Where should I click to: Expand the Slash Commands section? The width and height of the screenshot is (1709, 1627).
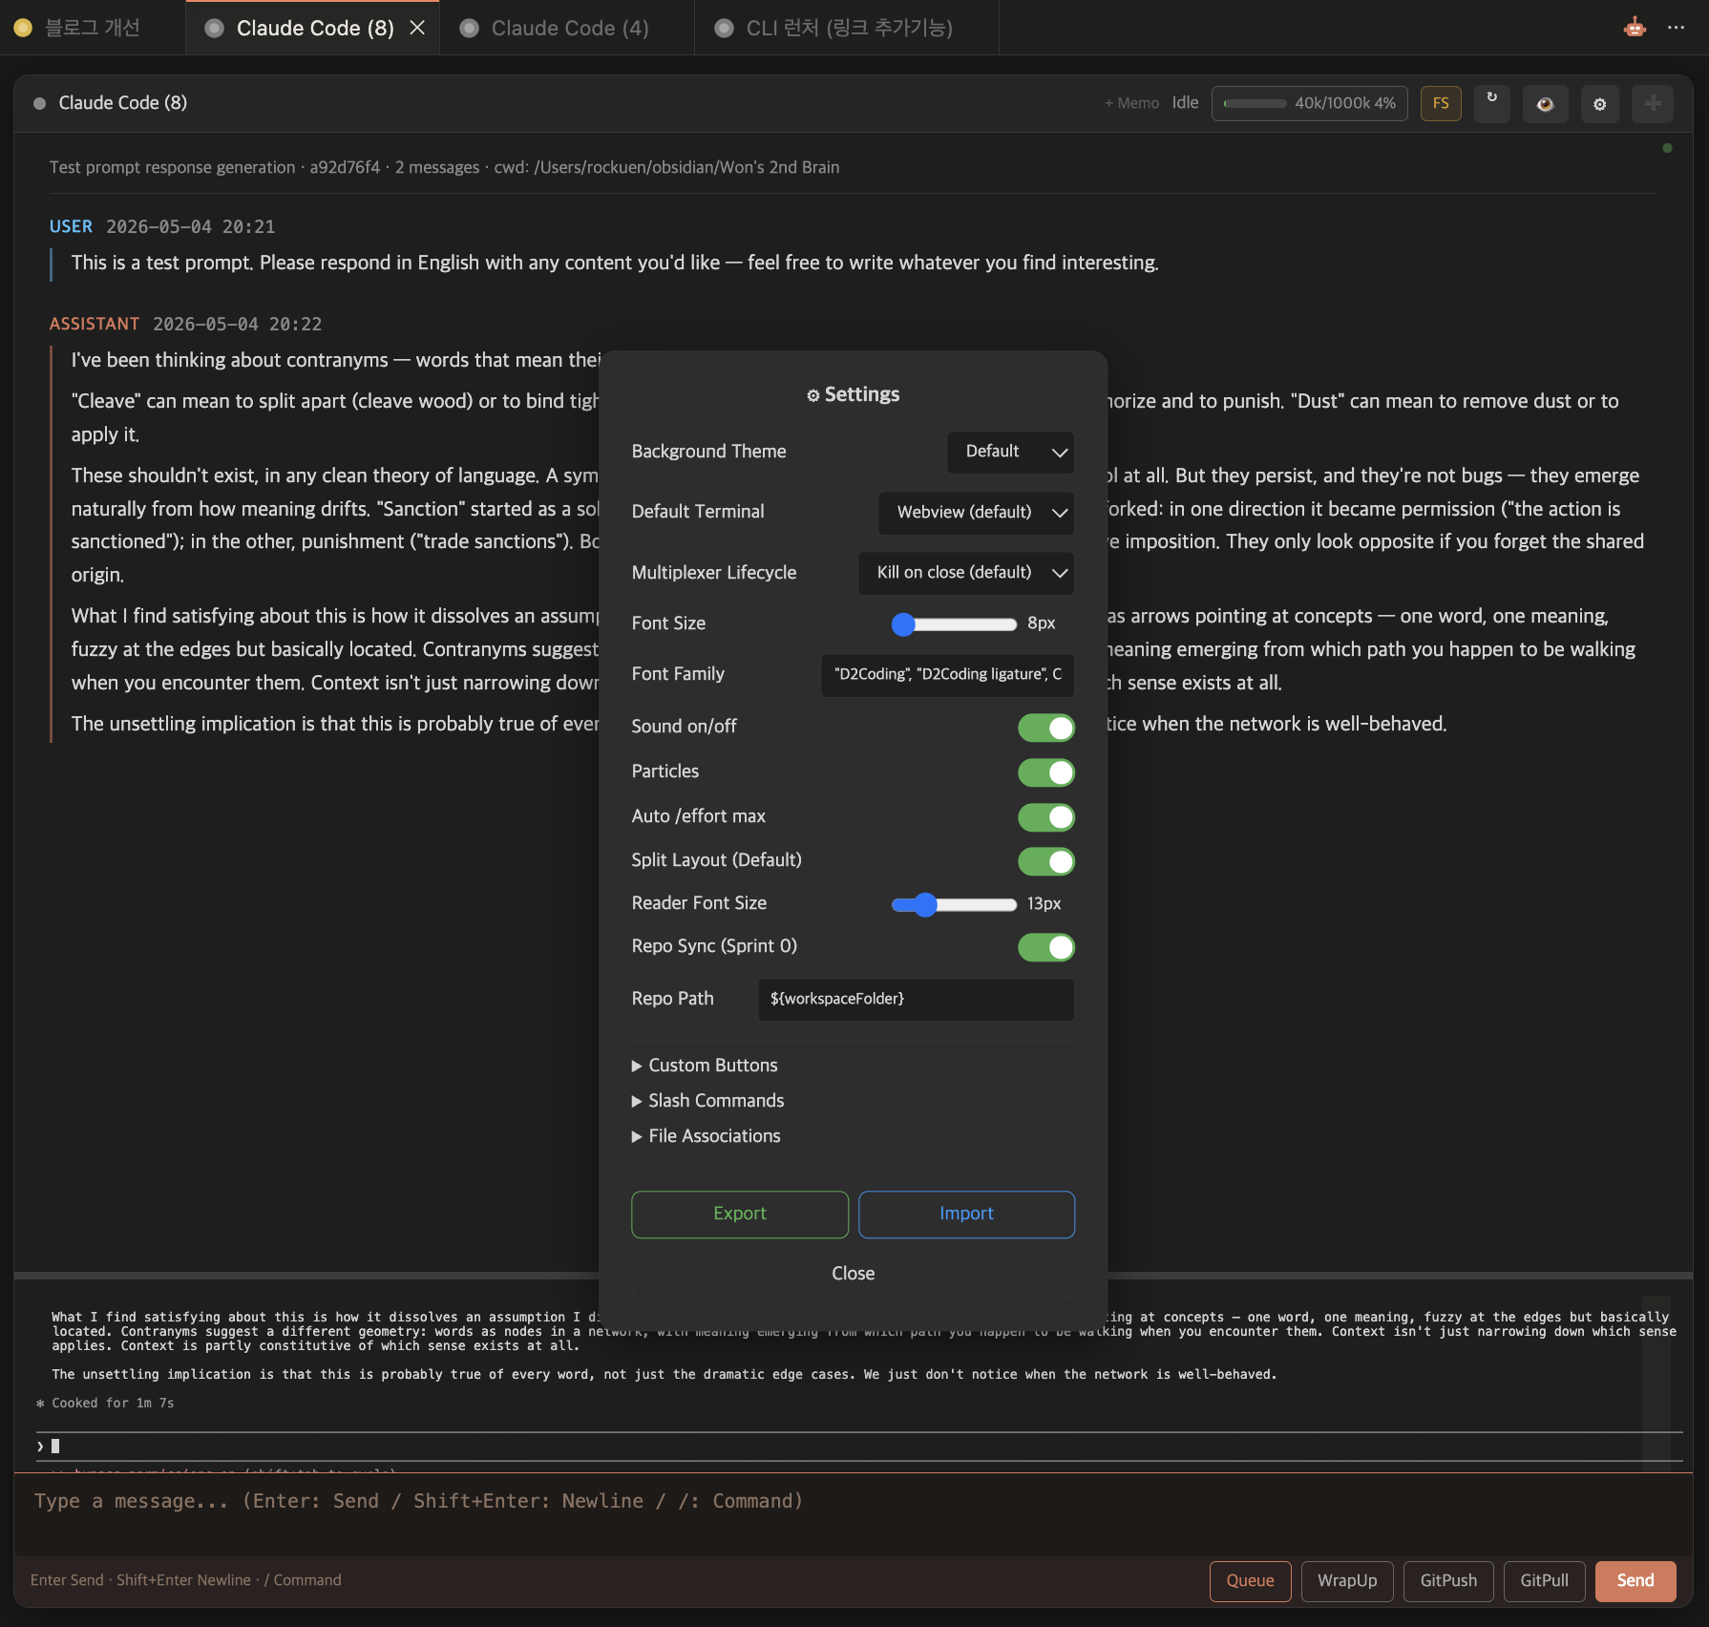[707, 1101]
